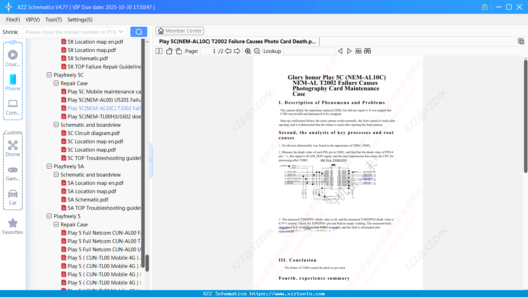
Task: Click the Member Center home button
Action: 180,31
